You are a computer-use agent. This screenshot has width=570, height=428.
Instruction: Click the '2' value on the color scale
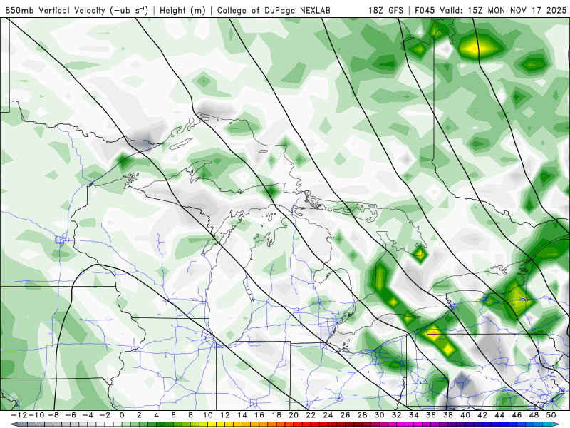click(x=139, y=415)
